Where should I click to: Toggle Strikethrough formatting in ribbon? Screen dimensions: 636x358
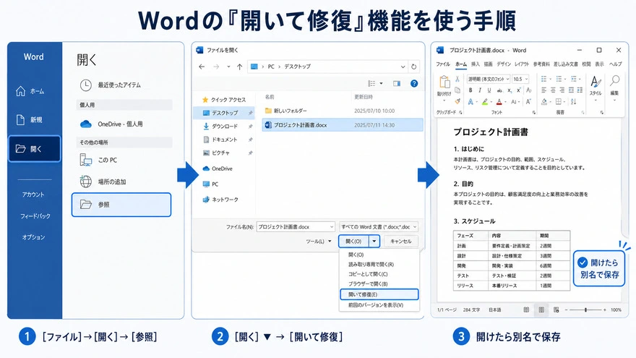(x=499, y=90)
